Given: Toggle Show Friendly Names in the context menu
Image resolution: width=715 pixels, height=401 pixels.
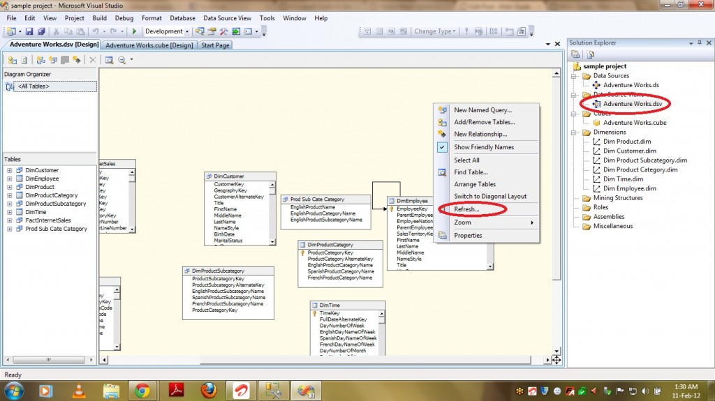Looking at the screenshot, I should [x=484, y=147].
